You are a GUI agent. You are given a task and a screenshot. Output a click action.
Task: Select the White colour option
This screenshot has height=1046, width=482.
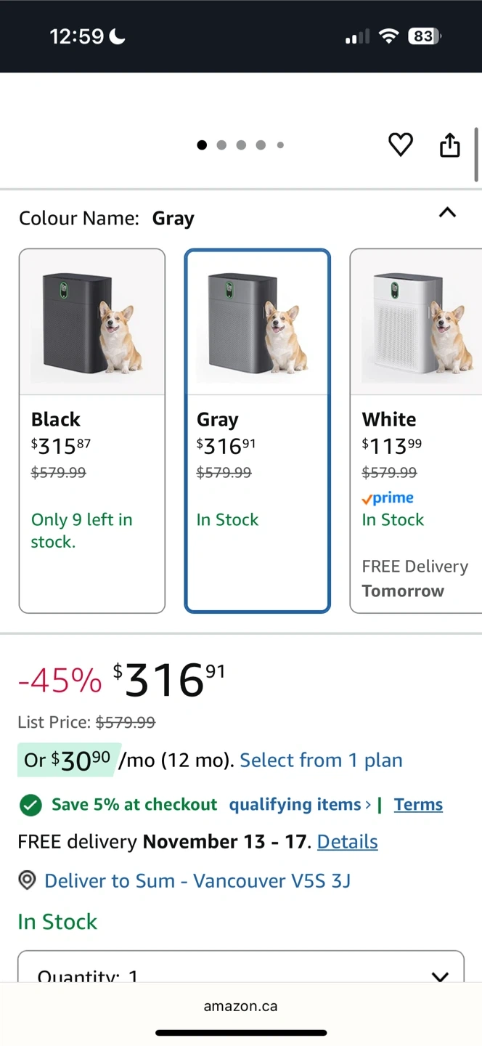(416, 431)
